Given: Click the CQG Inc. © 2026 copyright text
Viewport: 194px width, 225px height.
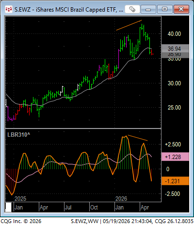Looking at the screenshot, I should pos(21,221).
